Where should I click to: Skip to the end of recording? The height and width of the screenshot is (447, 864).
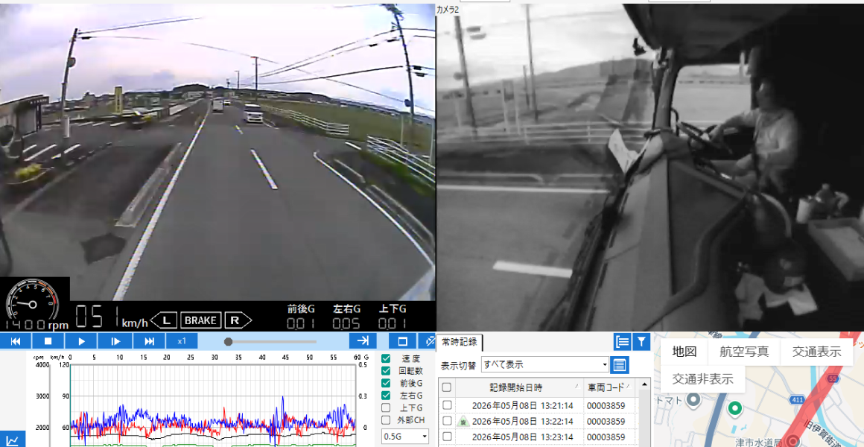point(149,341)
